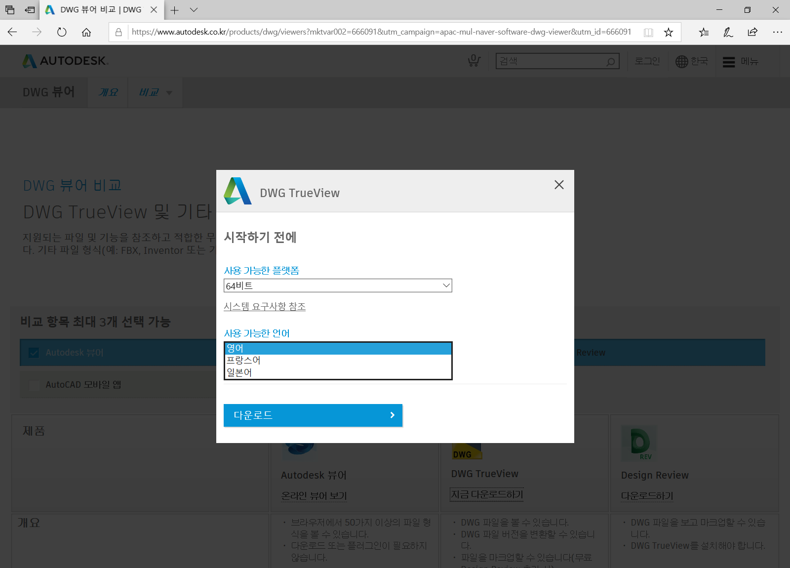Open the 메뉴 hamburger menu
Viewport: 790px width, 568px height.
[740, 62]
